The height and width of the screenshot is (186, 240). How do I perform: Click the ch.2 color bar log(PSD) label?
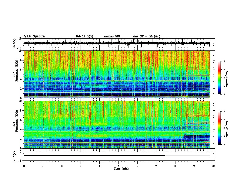[227, 129]
